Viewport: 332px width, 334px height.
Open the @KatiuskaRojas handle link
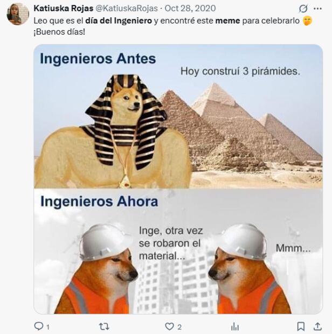126,8
